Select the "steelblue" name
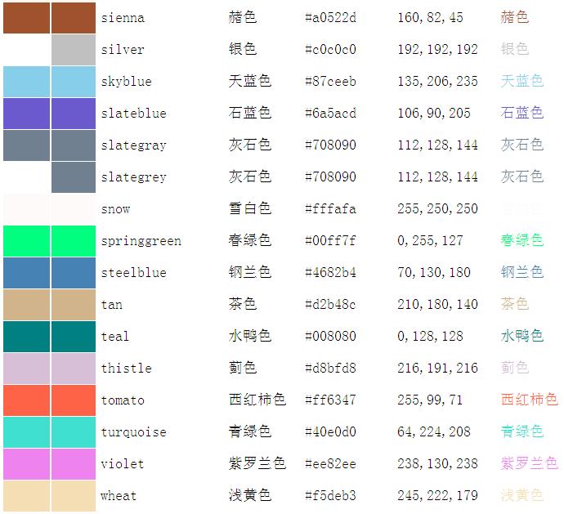The width and height of the screenshot is (564, 514). (134, 273)
